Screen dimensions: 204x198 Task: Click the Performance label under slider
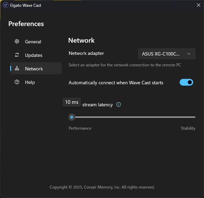click(80, 128)
